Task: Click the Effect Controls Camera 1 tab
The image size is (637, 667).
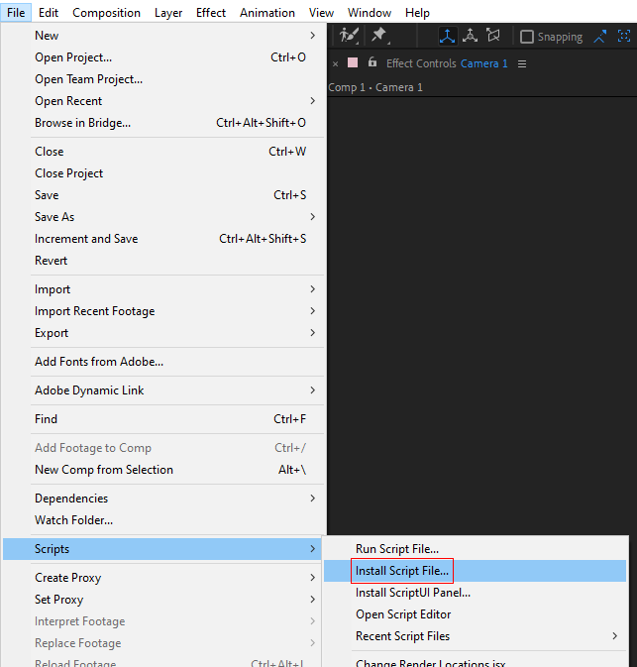Action: point(447,63)
